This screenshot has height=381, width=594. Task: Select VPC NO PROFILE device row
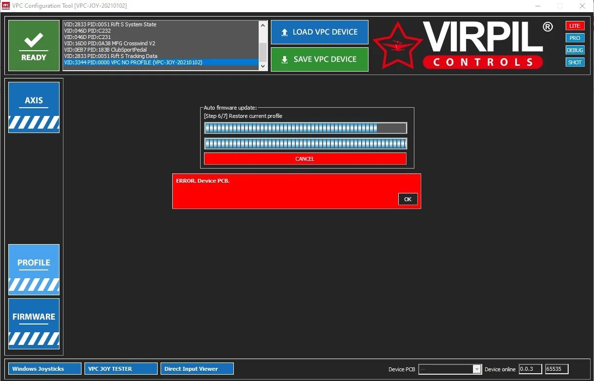tap(161, 62)
